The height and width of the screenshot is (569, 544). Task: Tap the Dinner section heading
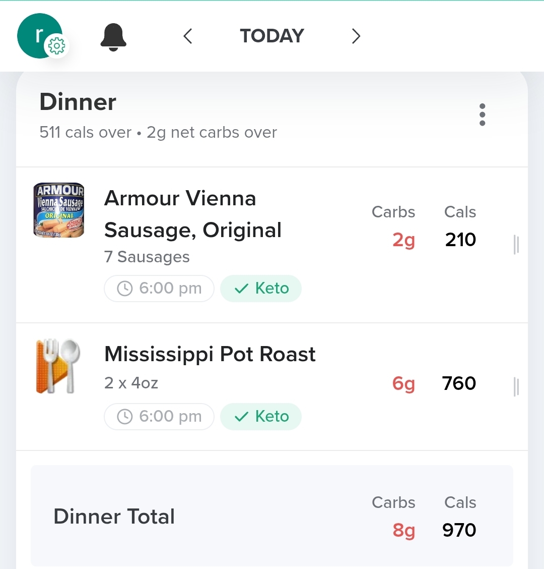click(x=78, y=102)
